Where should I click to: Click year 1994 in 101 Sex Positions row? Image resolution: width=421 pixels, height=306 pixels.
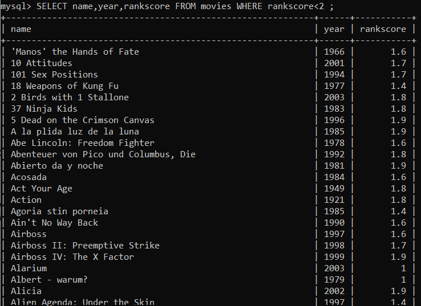pyautogui.click(x=334, y=74)
